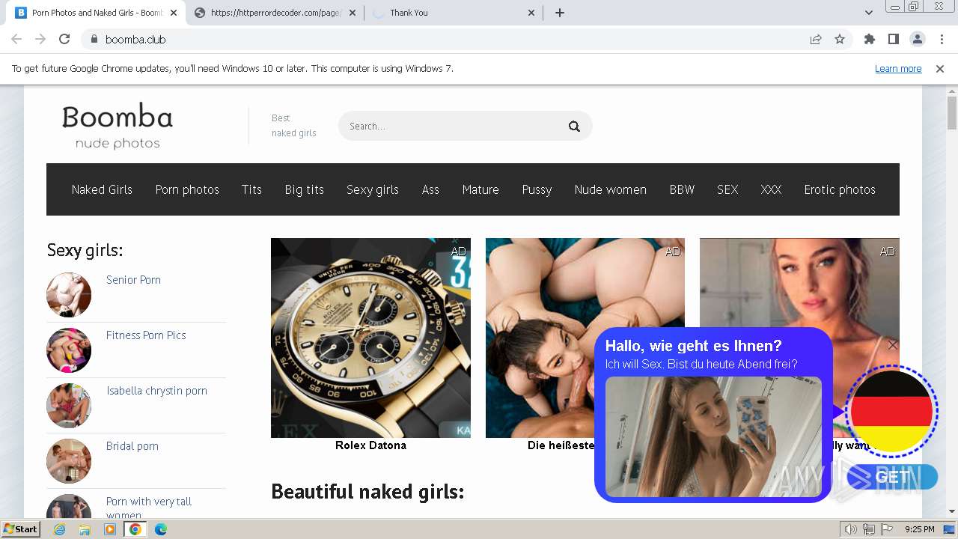Open the volume speaker tray icon
Screen dimensions: 958x539
[851, 529]
